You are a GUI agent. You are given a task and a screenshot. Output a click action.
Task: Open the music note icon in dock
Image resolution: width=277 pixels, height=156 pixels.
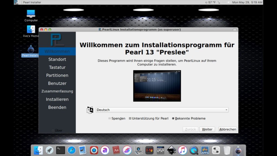coord(183,150)
